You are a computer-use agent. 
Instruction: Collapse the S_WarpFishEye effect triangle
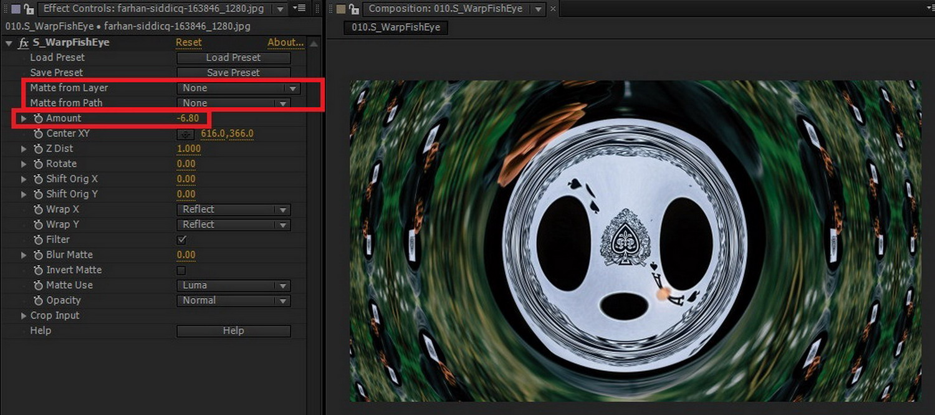pos(9,43)
